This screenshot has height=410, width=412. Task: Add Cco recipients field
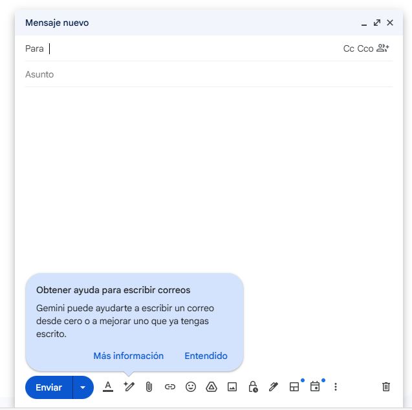(x=365, y=48)
